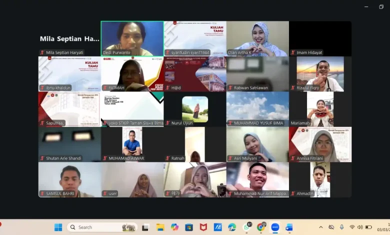The width and height of the screenshot is (390, 235).
Task: Open WhatsApp from the taskbar
Action: point(246,227)
